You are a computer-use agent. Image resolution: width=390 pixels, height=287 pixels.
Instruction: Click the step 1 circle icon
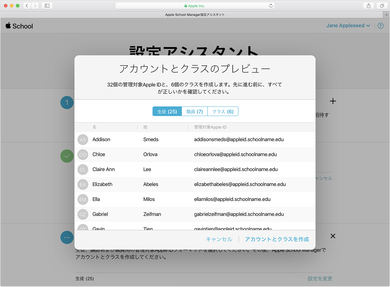click(67, 102)
